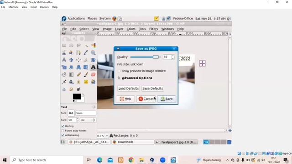Screen dimensions: 292x164
Task: Open the Select menu
Action: point(84,29)
